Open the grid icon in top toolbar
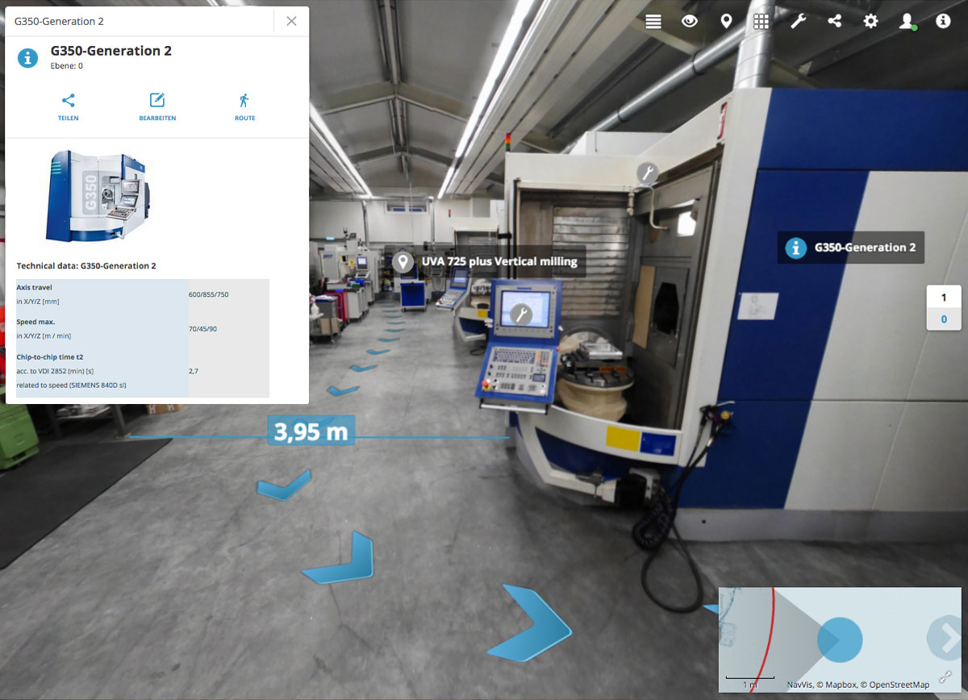Screen dimensions: 968x700 coord(761,22)
